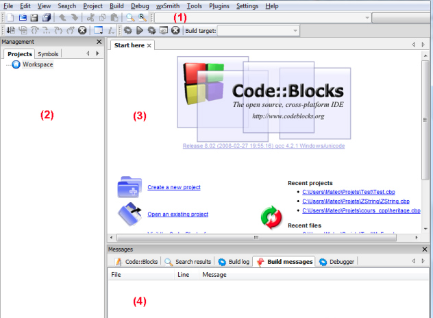This screenshot has height=318, width=433.
Task: Click the Abort build icon
Action: 175,30
